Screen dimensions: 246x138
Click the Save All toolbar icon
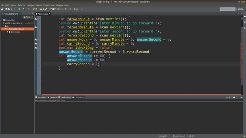(9, 9)
